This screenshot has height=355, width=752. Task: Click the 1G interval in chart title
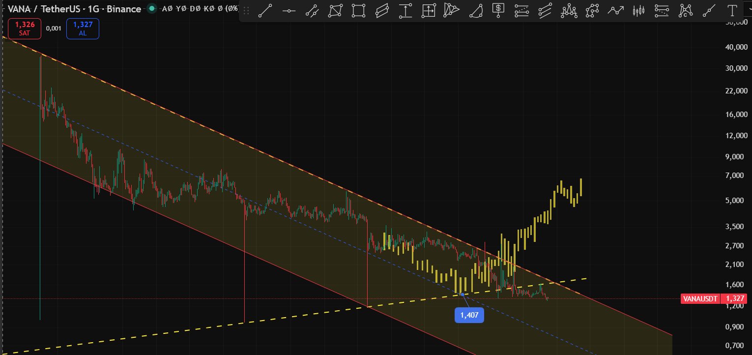tap(93, 9)
